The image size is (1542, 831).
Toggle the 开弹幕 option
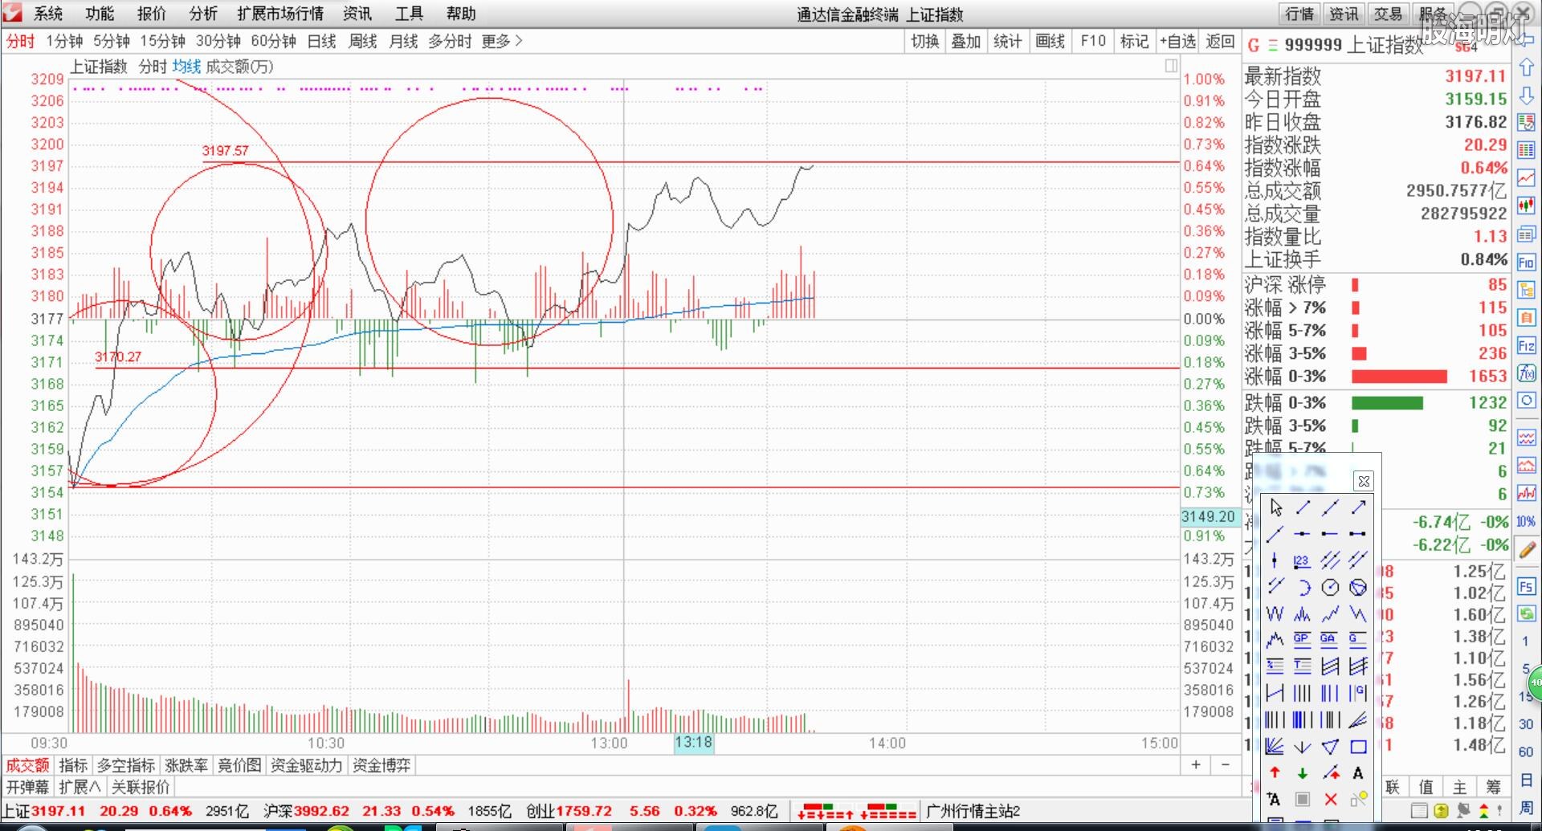27,787
